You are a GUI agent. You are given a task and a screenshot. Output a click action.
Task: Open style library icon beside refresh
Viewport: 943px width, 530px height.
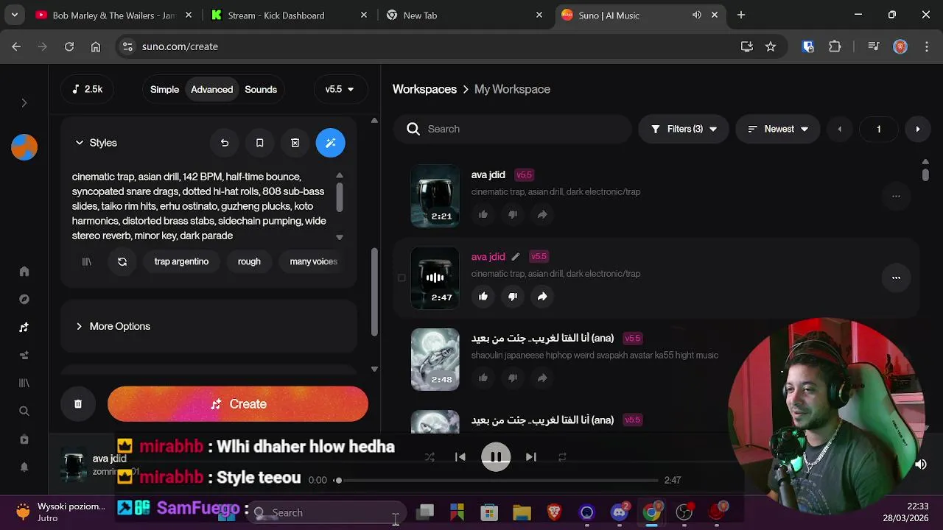tap(87, 261)
